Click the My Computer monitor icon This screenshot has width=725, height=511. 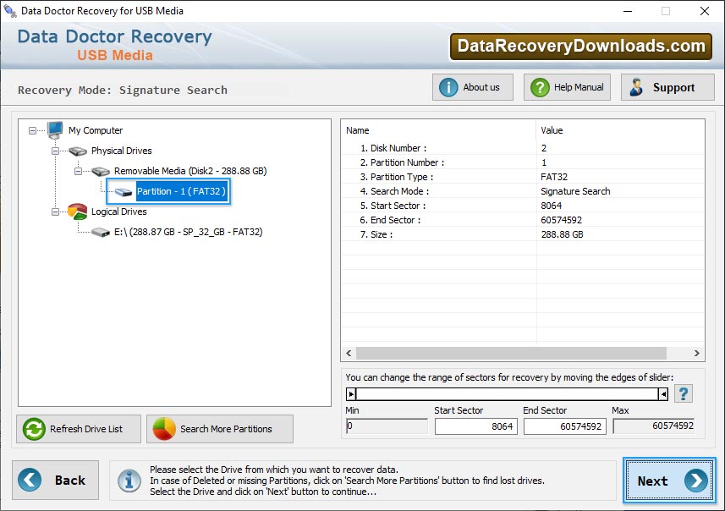(55, 130)
